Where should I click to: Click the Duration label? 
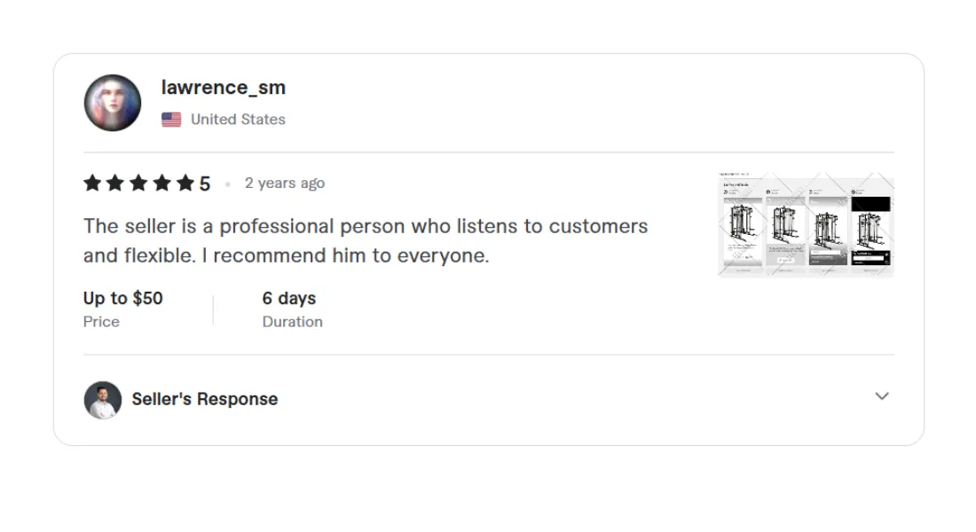(292, 322)
